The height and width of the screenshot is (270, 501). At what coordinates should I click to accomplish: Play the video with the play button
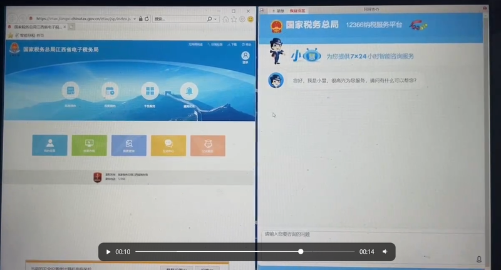tap(108, 252)
